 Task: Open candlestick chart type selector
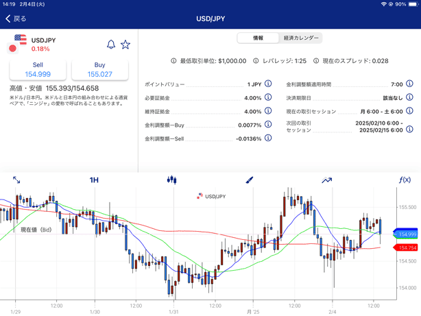pyautogui.click(x=171, y=180)
